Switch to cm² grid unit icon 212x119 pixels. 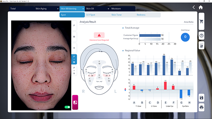click(x=201, y=45)
